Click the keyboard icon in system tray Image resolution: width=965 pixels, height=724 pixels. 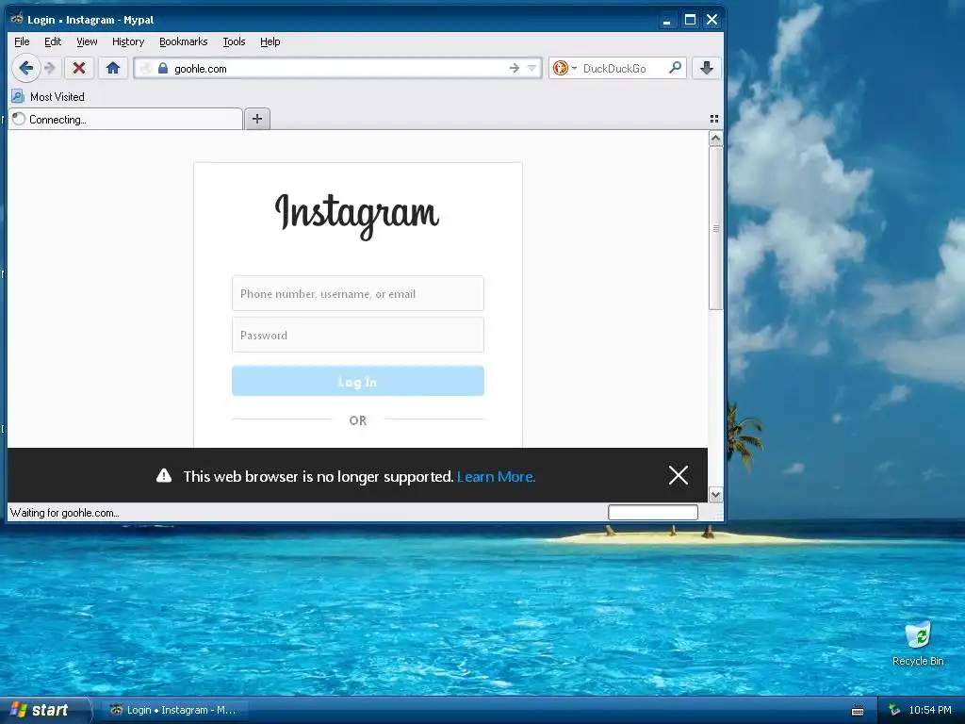coord(858,711)
